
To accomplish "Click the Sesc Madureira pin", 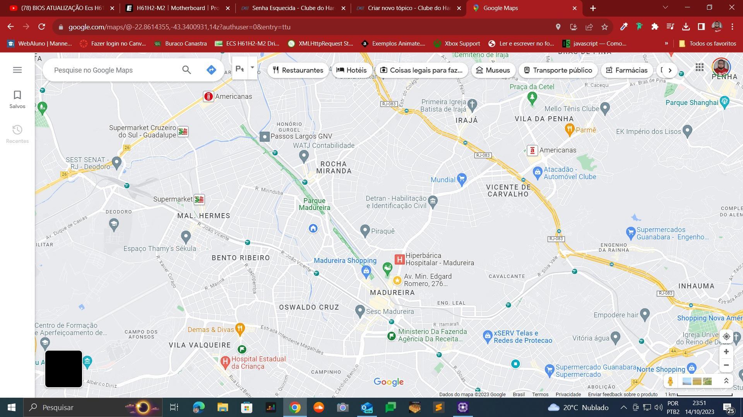I will [x=360, y=311].
